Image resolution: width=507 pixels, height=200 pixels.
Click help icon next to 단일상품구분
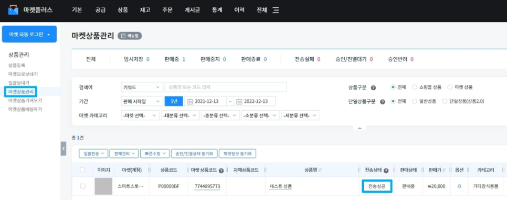(x=383, y=102)
